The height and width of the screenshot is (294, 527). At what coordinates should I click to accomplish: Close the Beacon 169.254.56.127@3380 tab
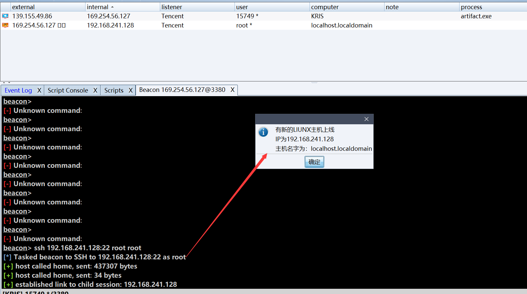point(233,90)
